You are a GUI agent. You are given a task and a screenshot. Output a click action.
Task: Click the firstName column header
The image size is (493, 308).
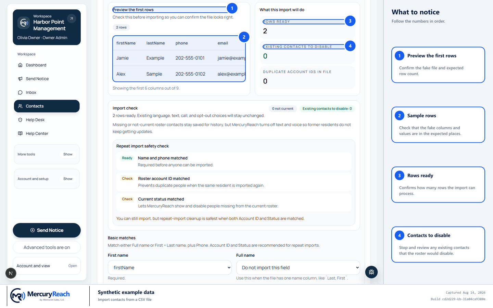(x=126, y=43)
